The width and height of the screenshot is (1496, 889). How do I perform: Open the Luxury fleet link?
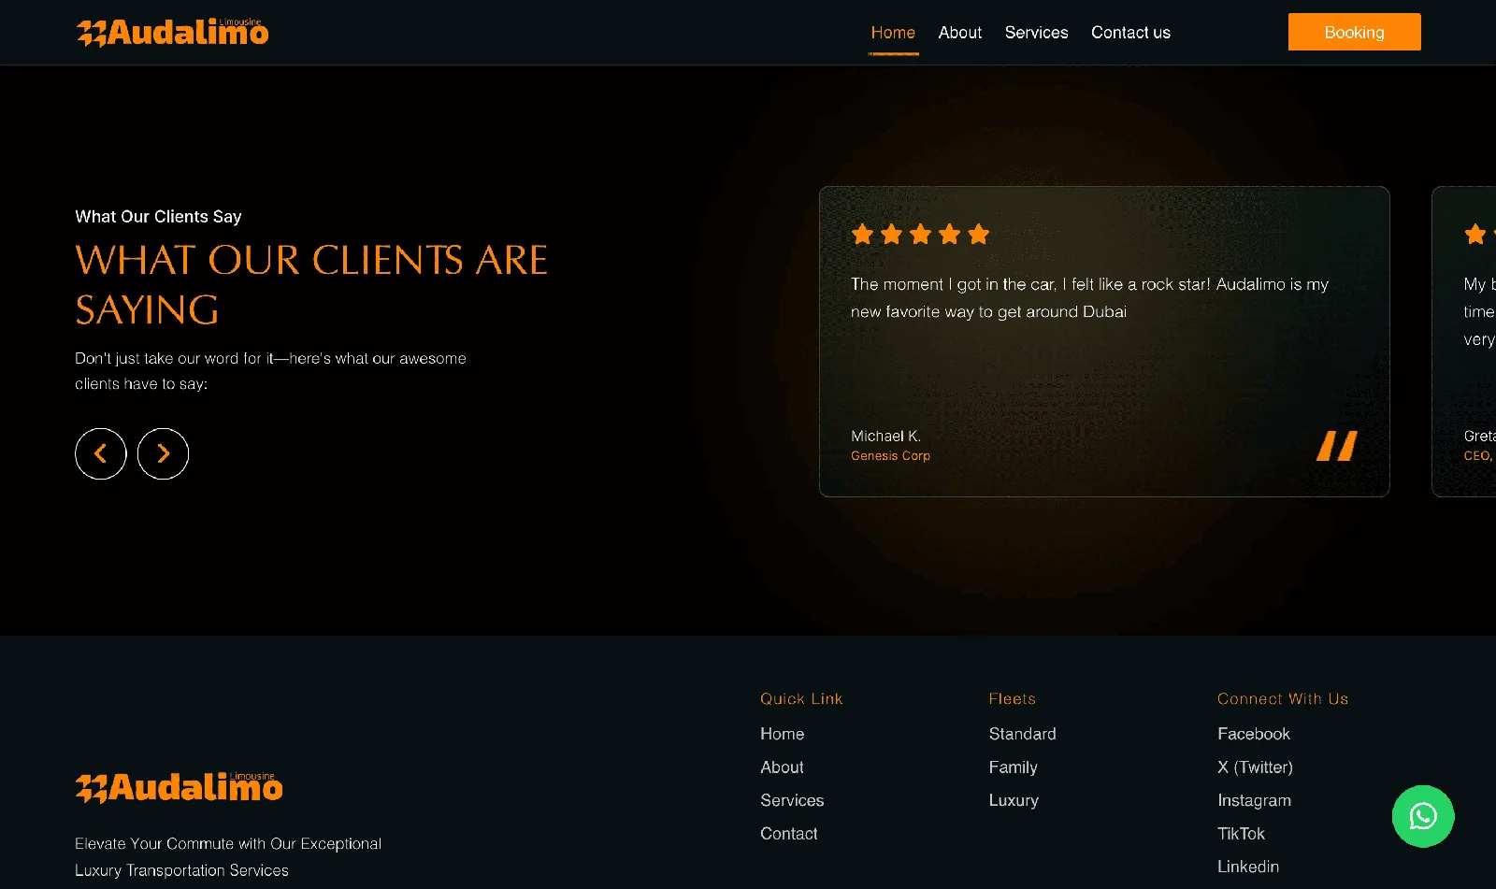pyautogui.click(x=1014, y=800)
